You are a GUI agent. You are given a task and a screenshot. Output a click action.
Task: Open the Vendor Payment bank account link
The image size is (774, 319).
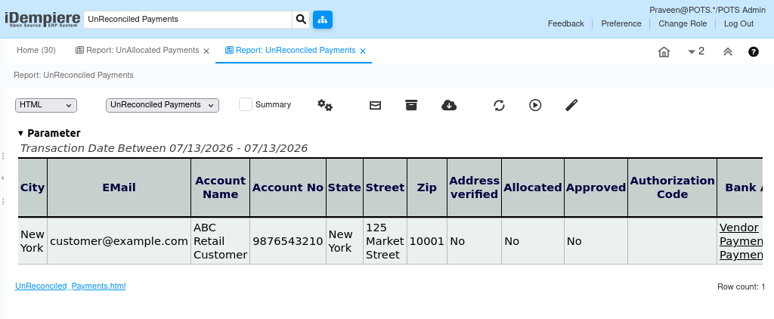click(x=741, y=241)
